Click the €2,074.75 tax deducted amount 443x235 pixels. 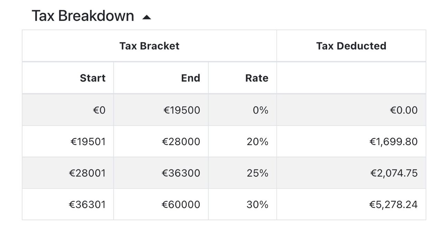pyautogui.click(x=394, y=173)
